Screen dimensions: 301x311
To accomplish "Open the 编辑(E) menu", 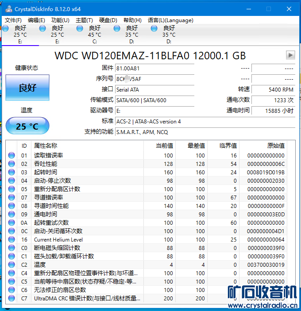I will (x=36, y=20).
